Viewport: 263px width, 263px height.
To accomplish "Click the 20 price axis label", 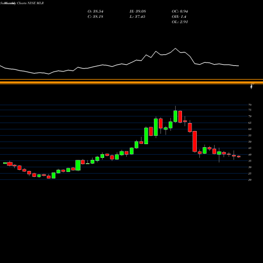I will 250,180.
